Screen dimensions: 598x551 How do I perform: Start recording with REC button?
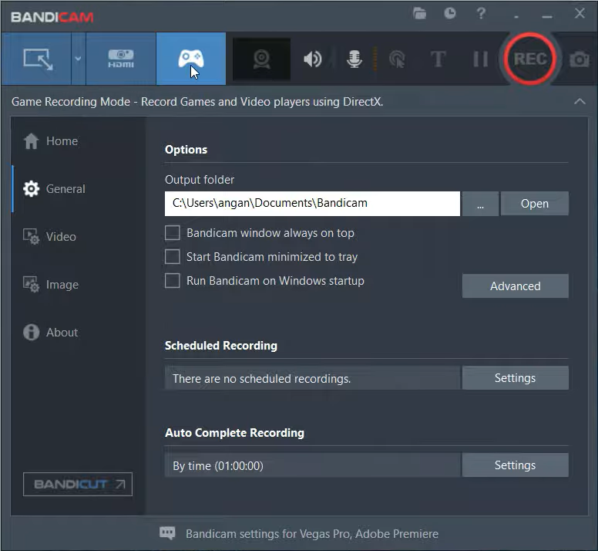pyautogui.click(x=529, y=59)
